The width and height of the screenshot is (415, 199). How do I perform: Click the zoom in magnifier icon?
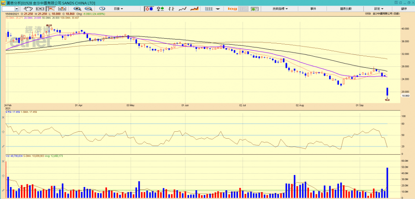(x=77, y=9)
